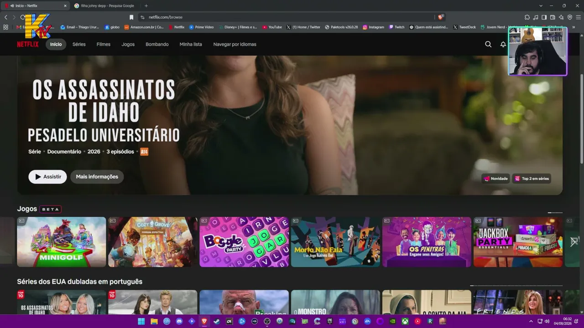
Task: Open the Paletools bookmark
Action: coord(341,27)
